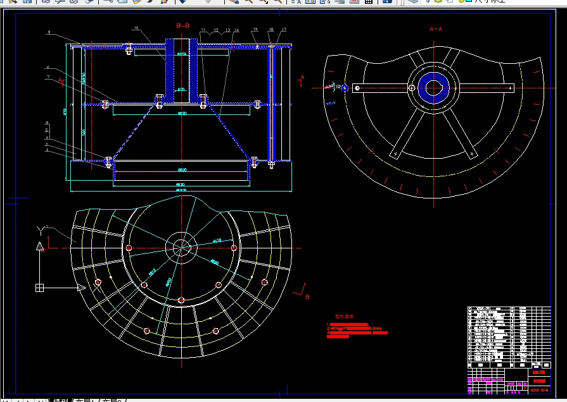Click the UCS origin square icon
Screen dimensions: 567x402
pos(39,288)
